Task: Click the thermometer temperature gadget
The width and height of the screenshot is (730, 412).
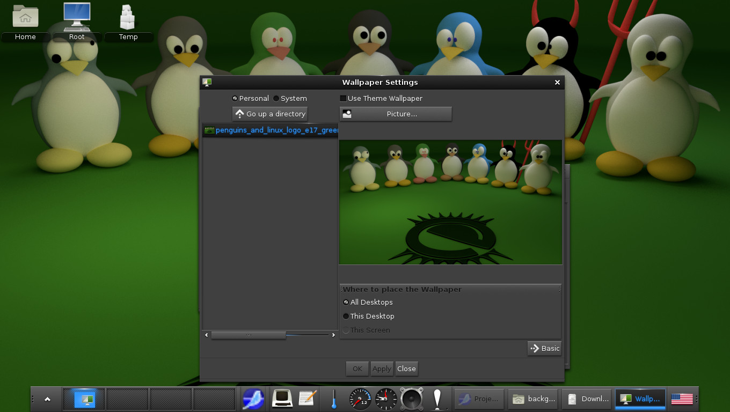Action: [x=333, y=399]
